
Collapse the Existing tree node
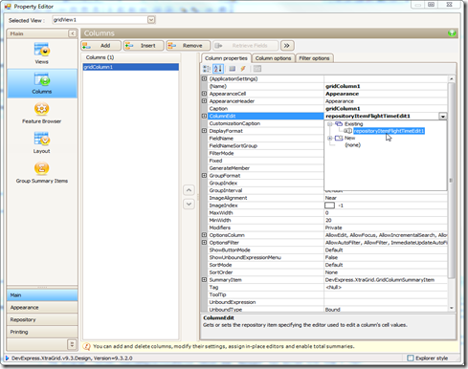330,123
